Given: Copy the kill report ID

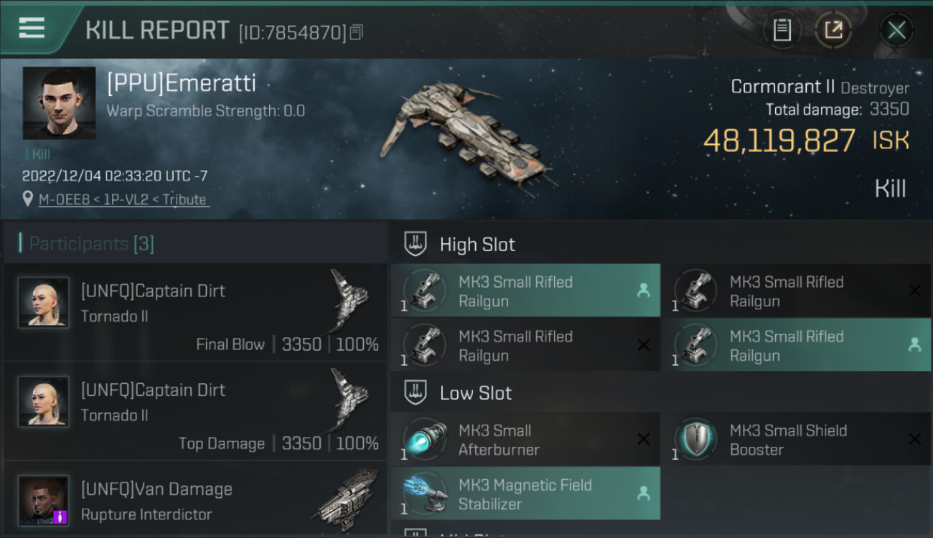Looking at the screenshot, I should pos(357,32).
